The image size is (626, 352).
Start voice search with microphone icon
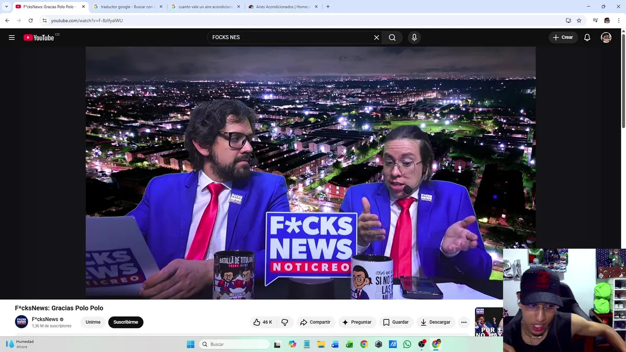[414, 37]
